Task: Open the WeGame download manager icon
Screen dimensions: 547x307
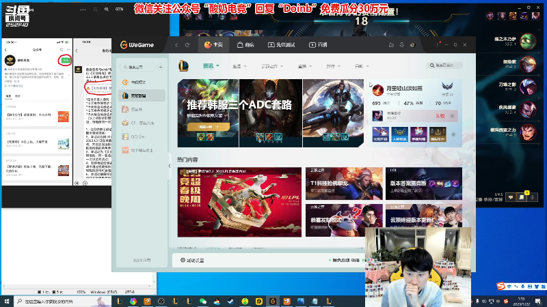Action: click(402, 45)
